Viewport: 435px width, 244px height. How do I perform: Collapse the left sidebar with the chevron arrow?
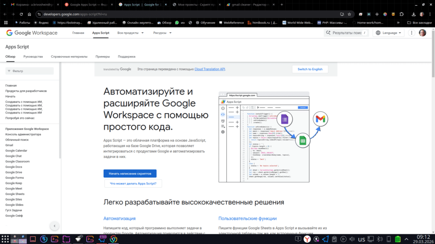54,226
